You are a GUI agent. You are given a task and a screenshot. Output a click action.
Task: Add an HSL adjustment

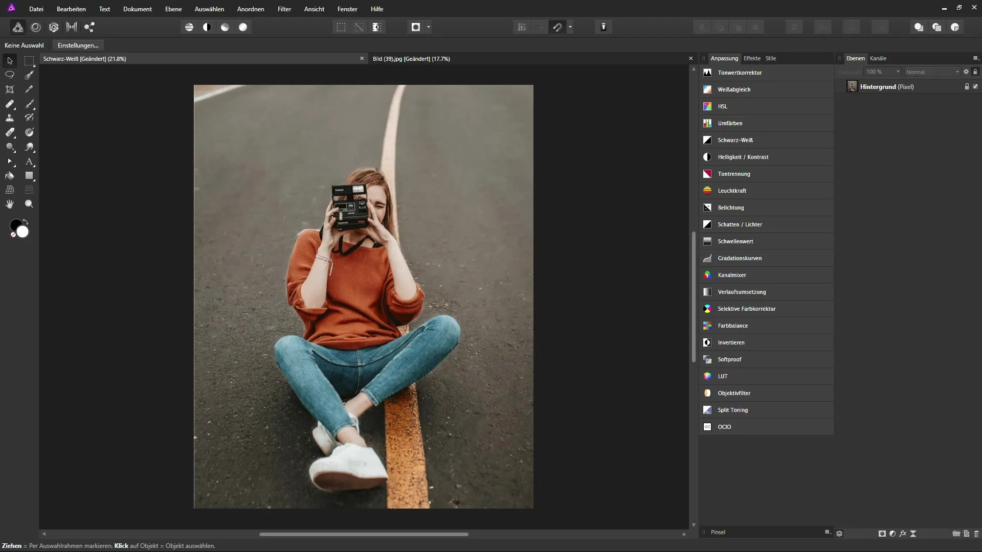point(766,106)
